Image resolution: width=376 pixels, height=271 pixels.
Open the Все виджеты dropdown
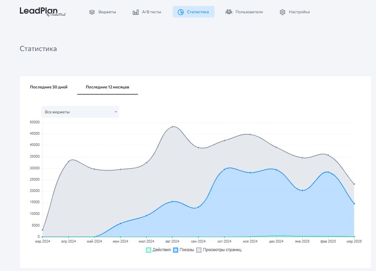coord(80,112)
